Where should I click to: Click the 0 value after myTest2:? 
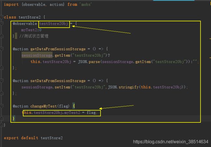(40, 30)
